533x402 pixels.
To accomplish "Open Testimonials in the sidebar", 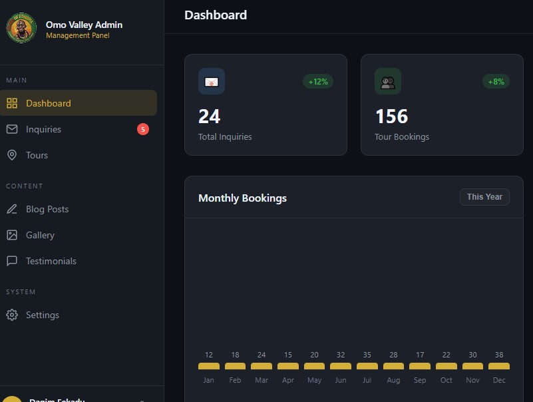I will point(79,261).
